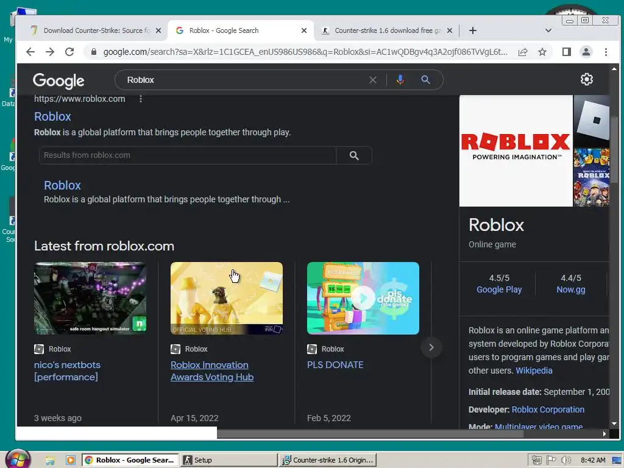Open nico's nextbots [performance] link
This screenshot has width=624, height=468.
[x=67, y=371]
